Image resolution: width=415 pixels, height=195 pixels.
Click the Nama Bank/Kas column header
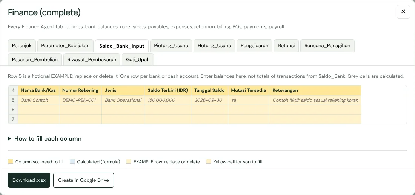pyautogui.click(x=38, y=90)
